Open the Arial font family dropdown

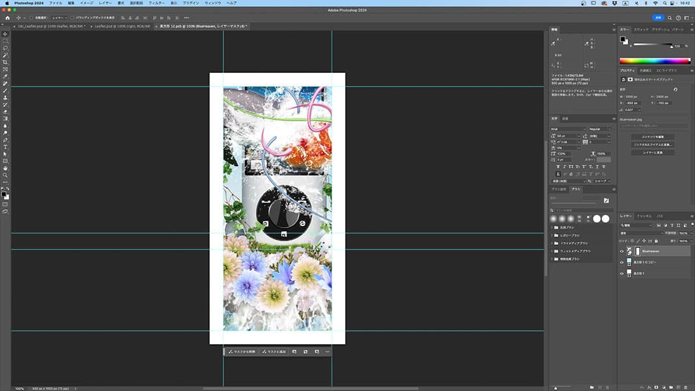pyautogui.click(x=568, y=129)
